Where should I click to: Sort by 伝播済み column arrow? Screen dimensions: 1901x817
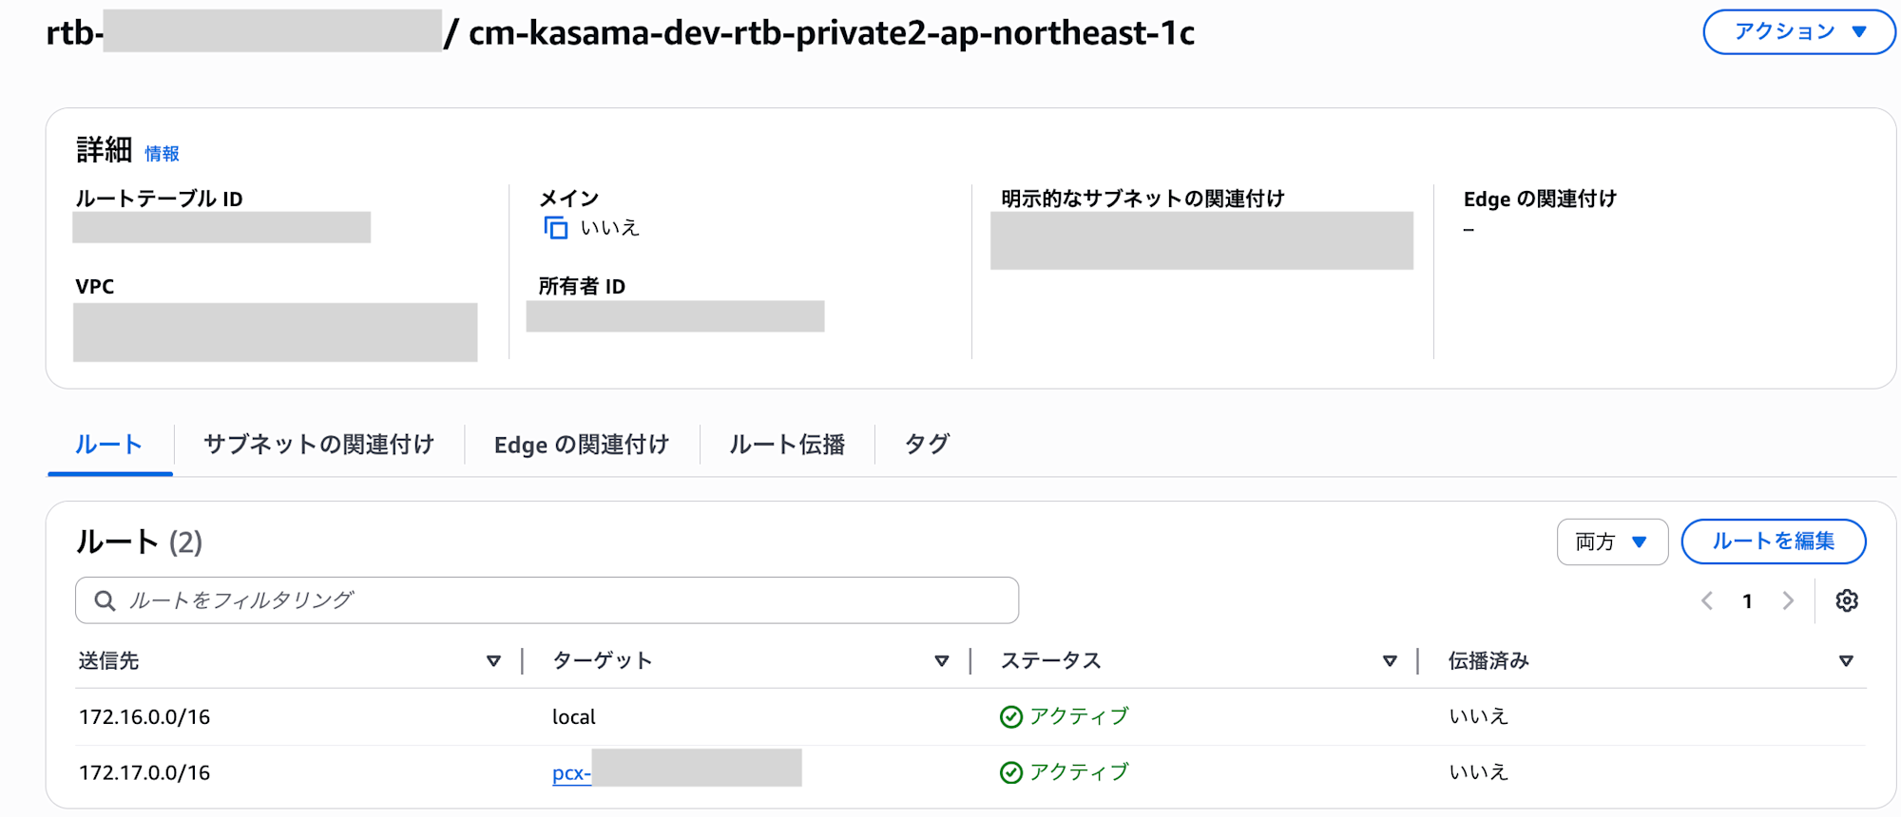pos(1846,661)
